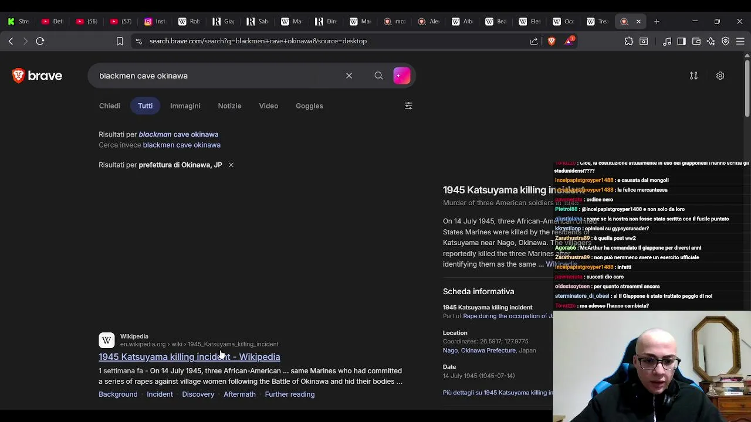Open Più dettagli su 1945 Katsuyama link
The height and width of the screenshot is (422, 751).
[498, 393]
